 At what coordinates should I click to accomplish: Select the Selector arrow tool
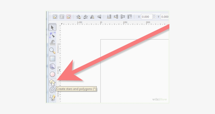(52, 27)
